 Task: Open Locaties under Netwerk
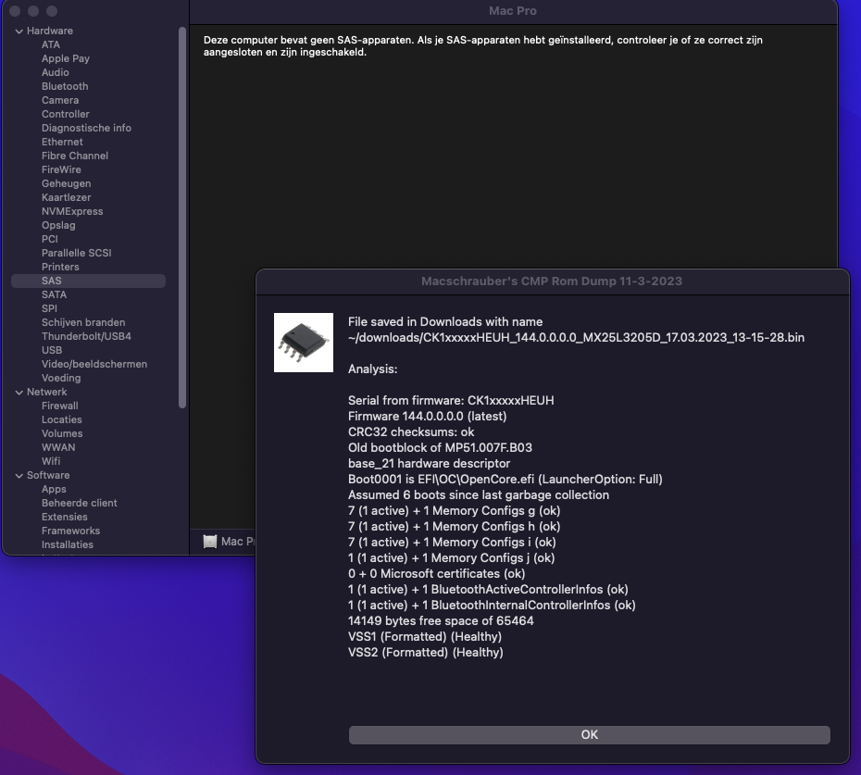tap(61, 419)
